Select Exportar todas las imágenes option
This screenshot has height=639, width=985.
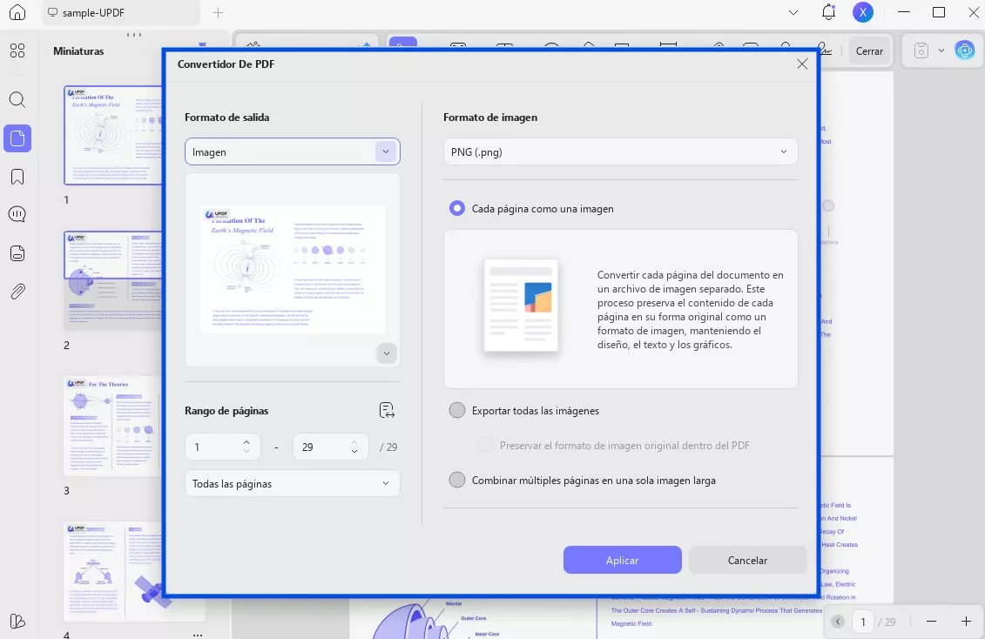click(456, 411)
